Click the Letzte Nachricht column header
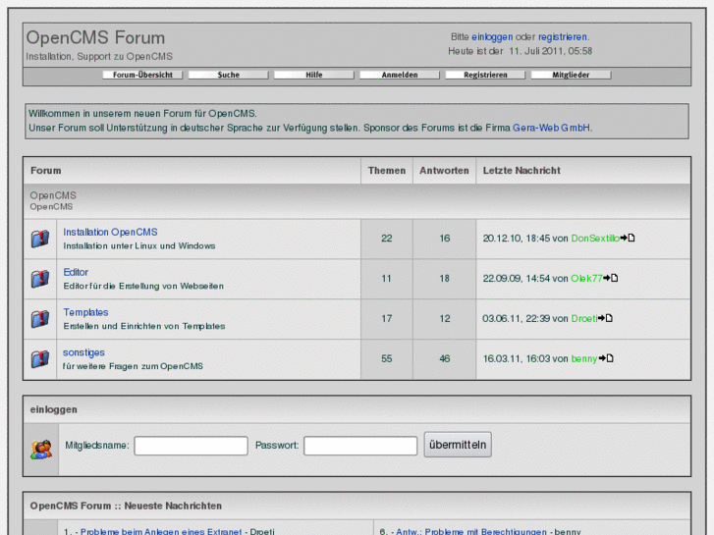The image size is (714, 535). (522, 170)
